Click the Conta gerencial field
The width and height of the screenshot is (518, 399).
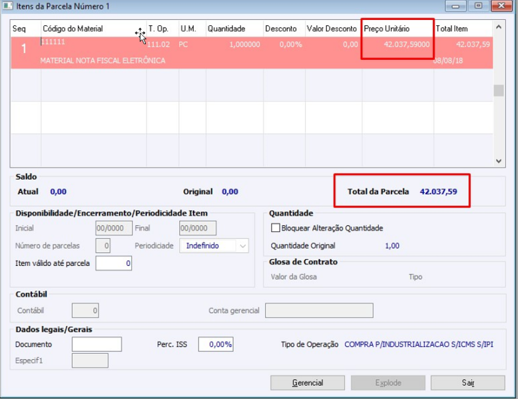pyautogui.click(x=319, y=311)
